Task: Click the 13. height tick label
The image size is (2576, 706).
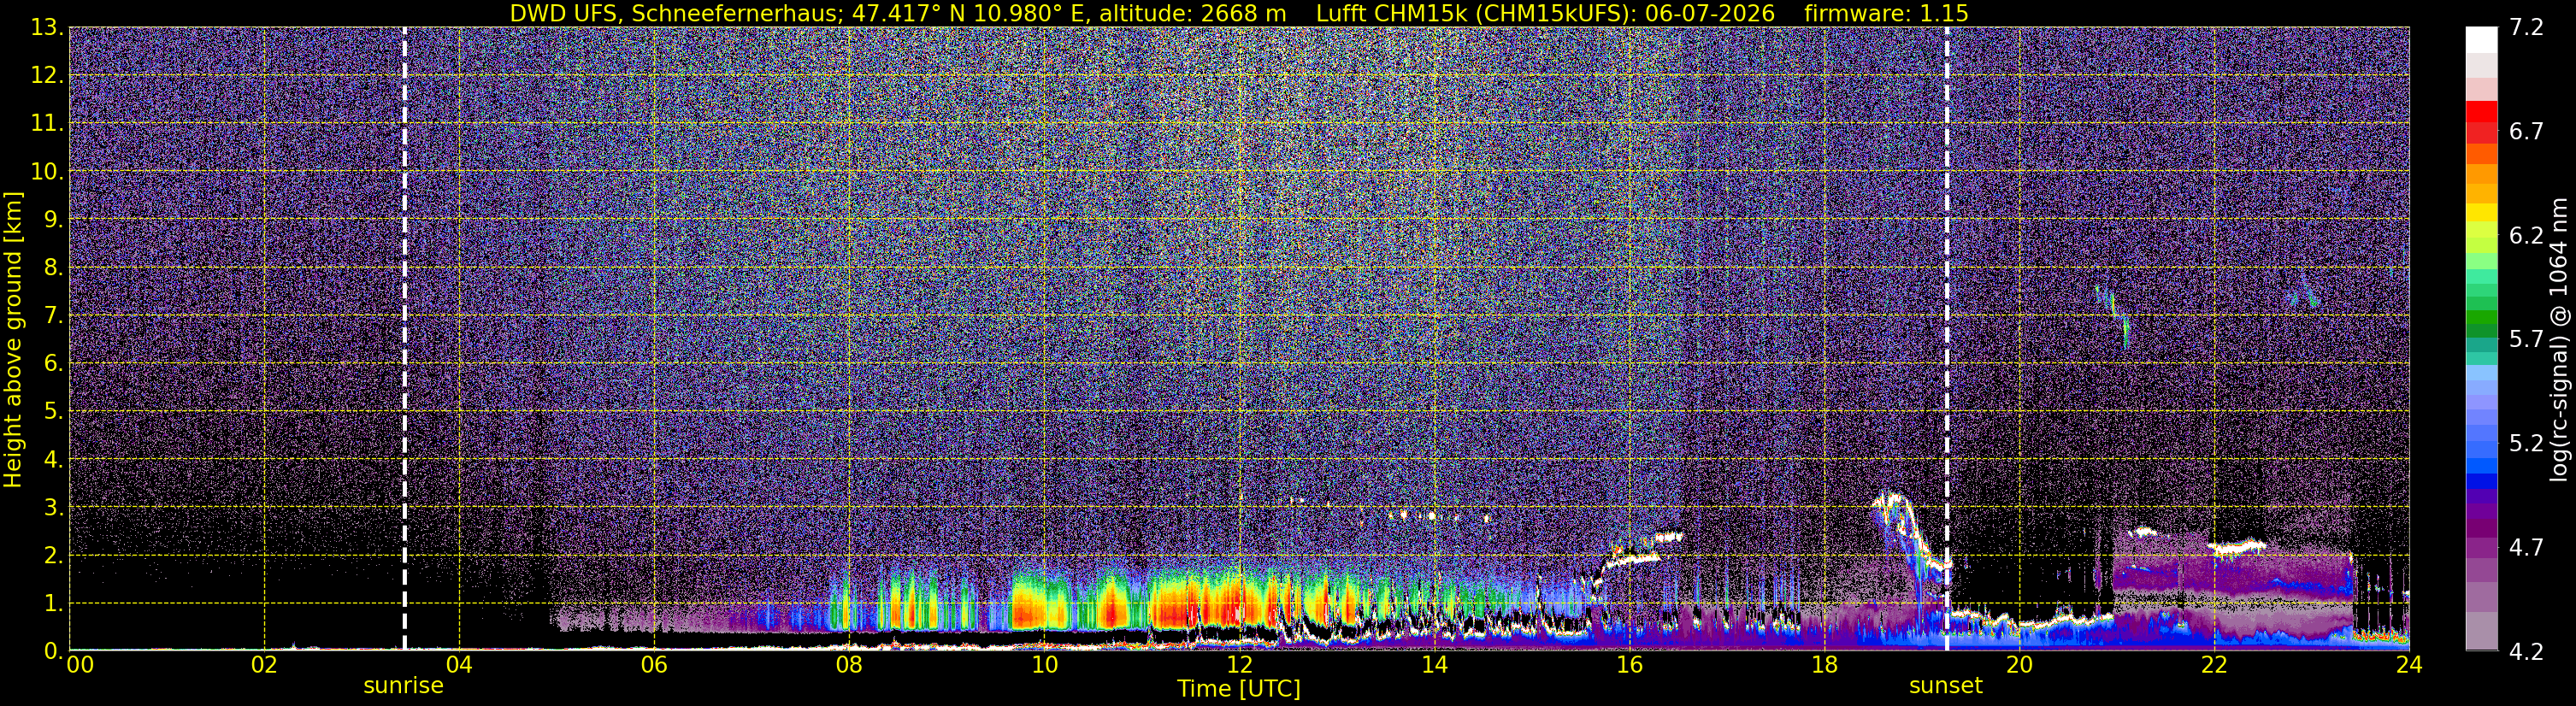Action: coord(47,28)
